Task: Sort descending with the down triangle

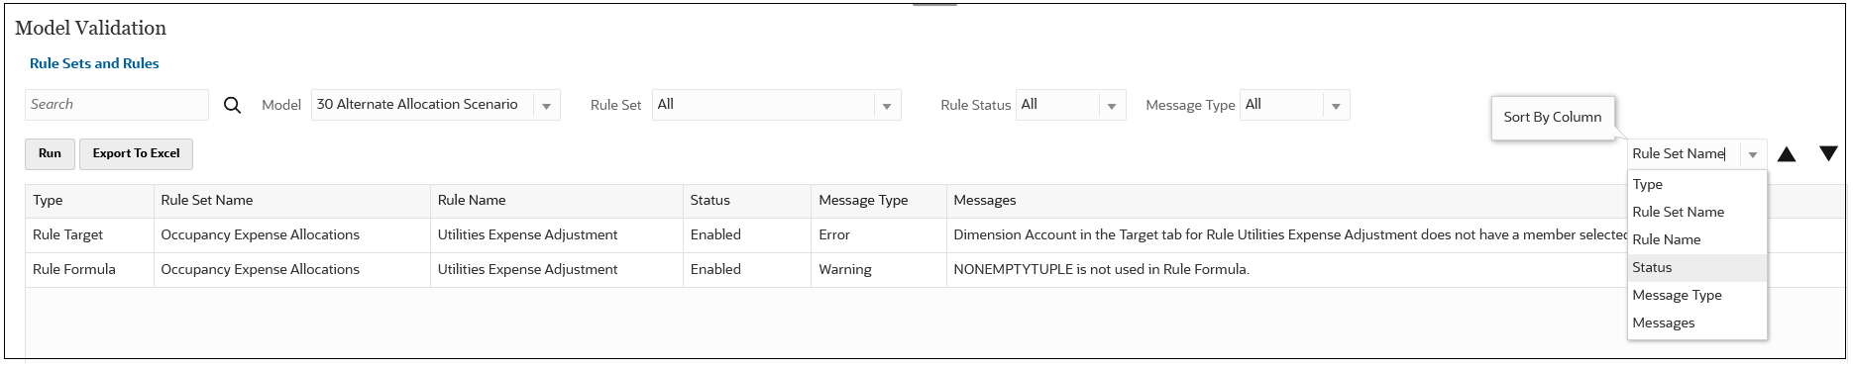Action: (x=1828, y=153)
